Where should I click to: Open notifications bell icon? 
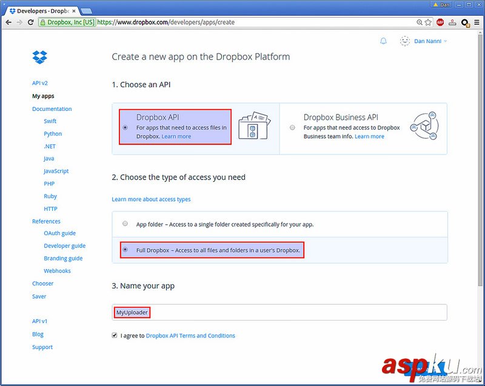pos(383,41)
